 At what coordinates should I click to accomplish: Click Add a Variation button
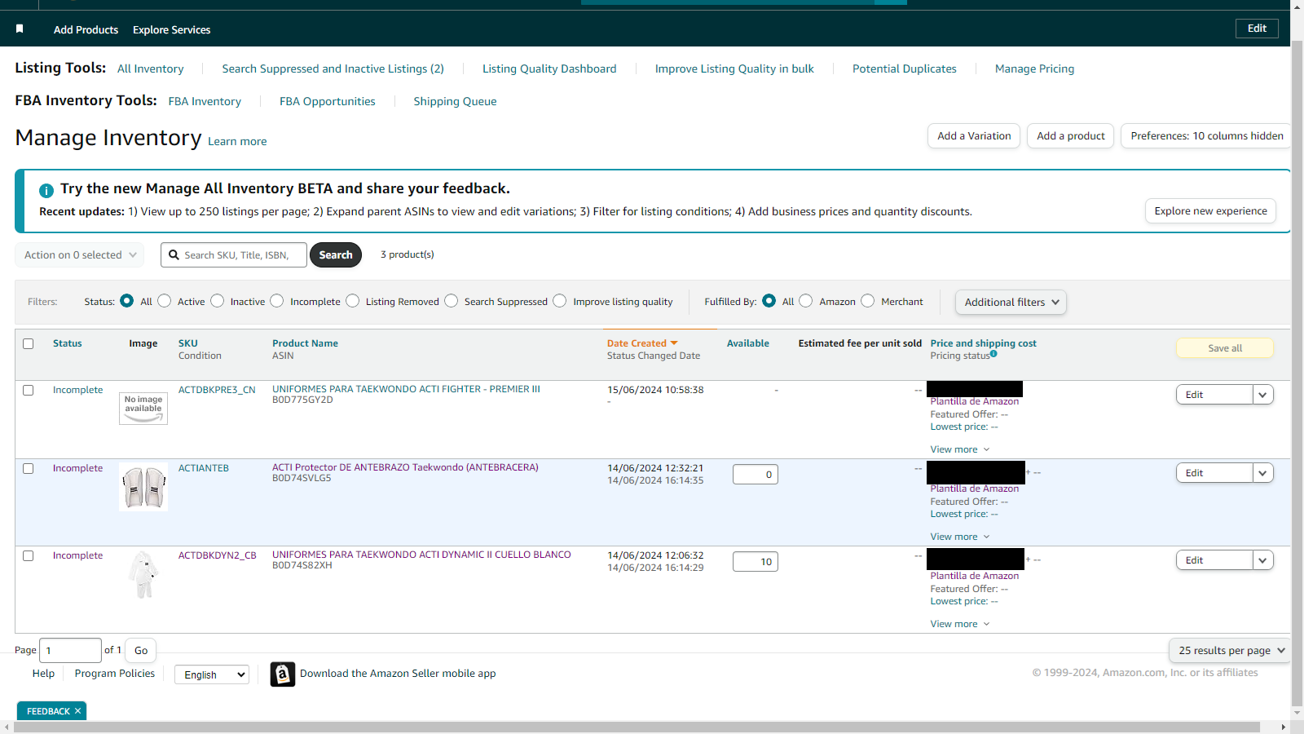click(x=974, y=136)
